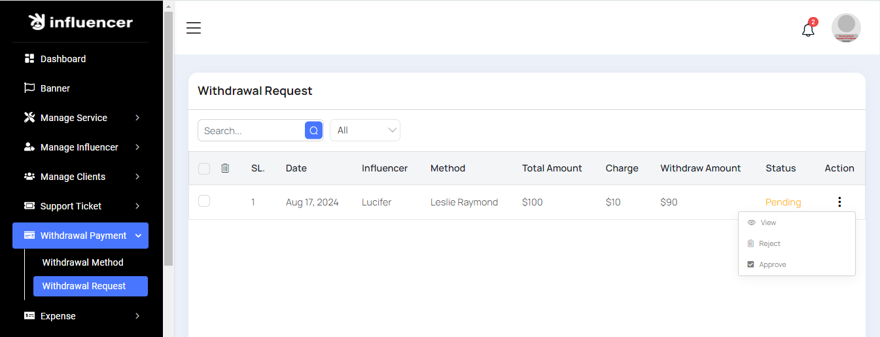
Task: Expand the Manage Influencer menu
Action: [x=80, y=147]
